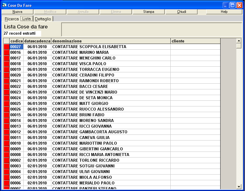Image resolution: width=245 pixels, height=191 pixels.
Task: Select the Lista tab
Action: point(27,19)
